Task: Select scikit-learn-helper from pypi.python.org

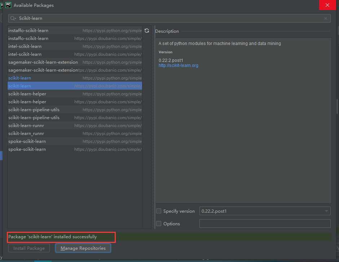Action: pyautogui.click(x=75, y=94)
